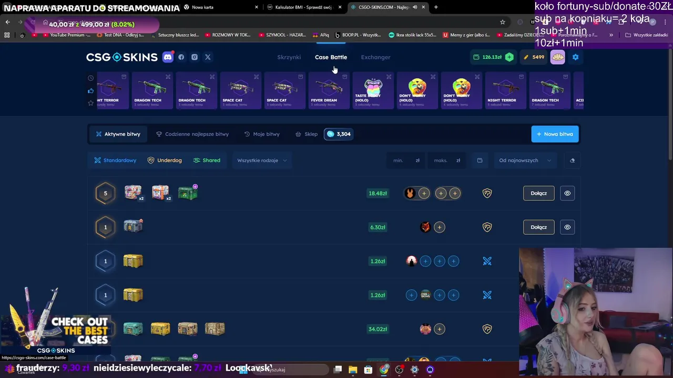The image size is (673, 378).
Task: Click the min. price input
Action: pos(406,160)
